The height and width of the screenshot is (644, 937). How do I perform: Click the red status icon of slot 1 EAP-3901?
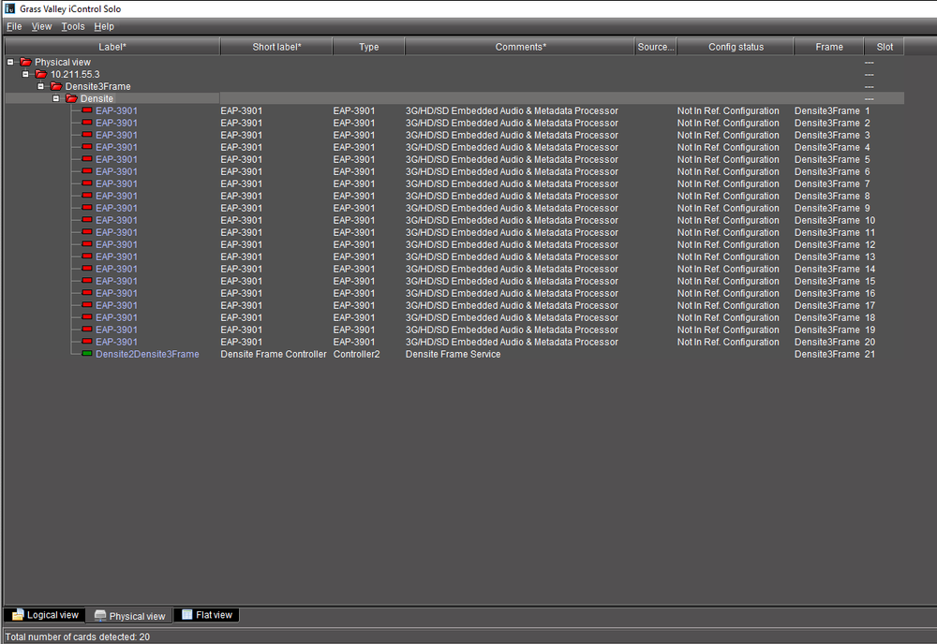86,110
